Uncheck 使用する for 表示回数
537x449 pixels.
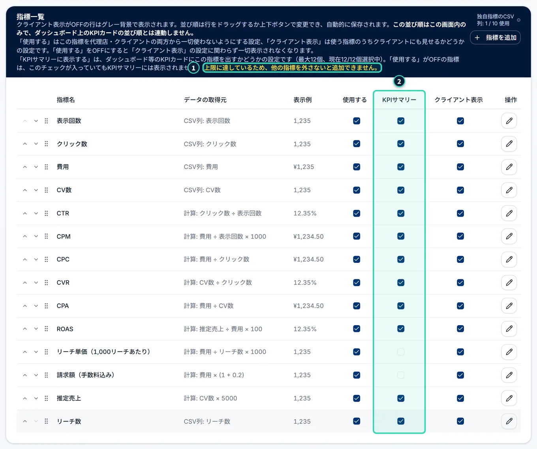[x=357, y=121]
